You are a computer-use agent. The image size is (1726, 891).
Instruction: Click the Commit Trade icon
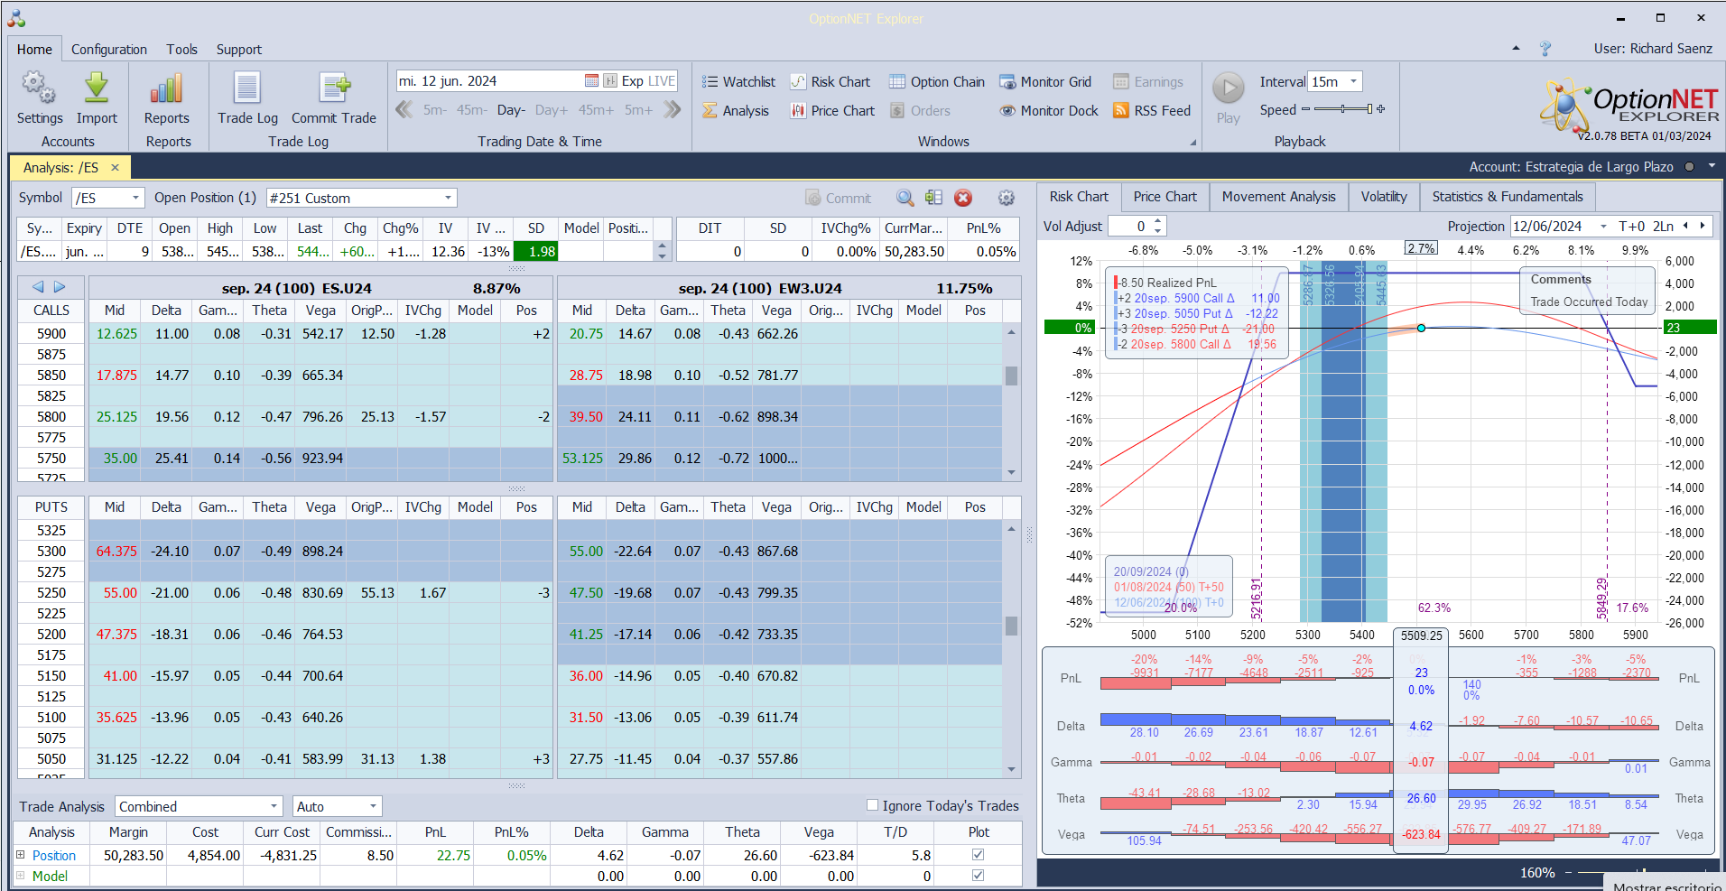(334, 88)
